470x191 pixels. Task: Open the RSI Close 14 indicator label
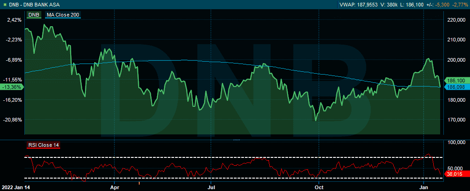click(44, 145)
